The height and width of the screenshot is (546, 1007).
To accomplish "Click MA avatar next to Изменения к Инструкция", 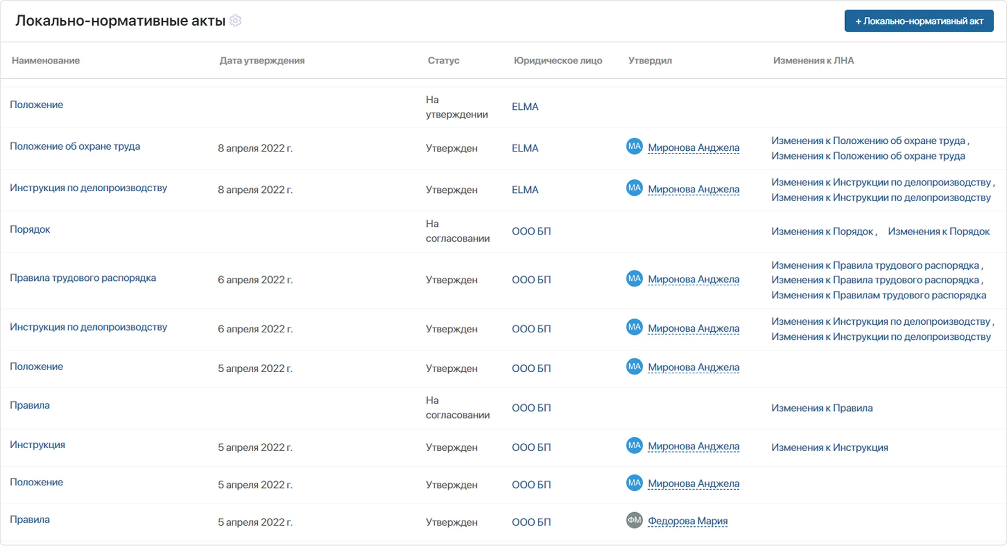I will (634, 446).
